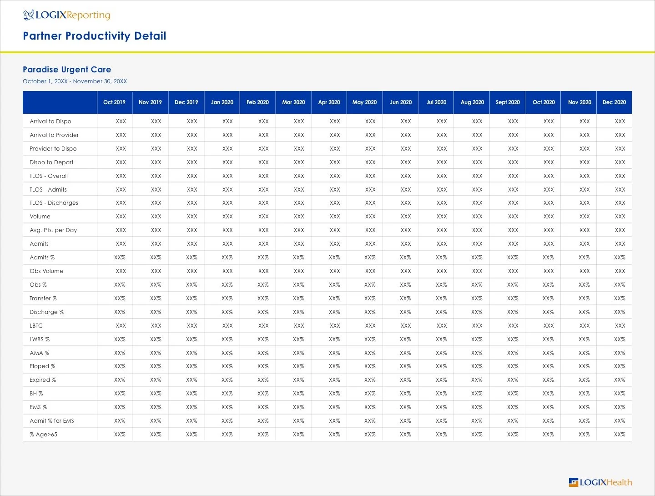Click the October 1 to November 30 date range
The width and height of the screenshot is (655, 496).
click(x=75, y=81)
